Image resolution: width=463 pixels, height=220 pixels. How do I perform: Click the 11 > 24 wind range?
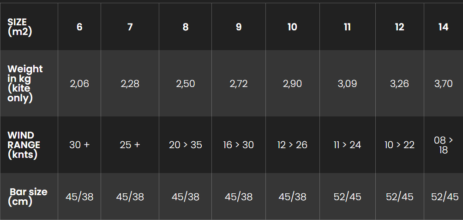coord(347,145)
